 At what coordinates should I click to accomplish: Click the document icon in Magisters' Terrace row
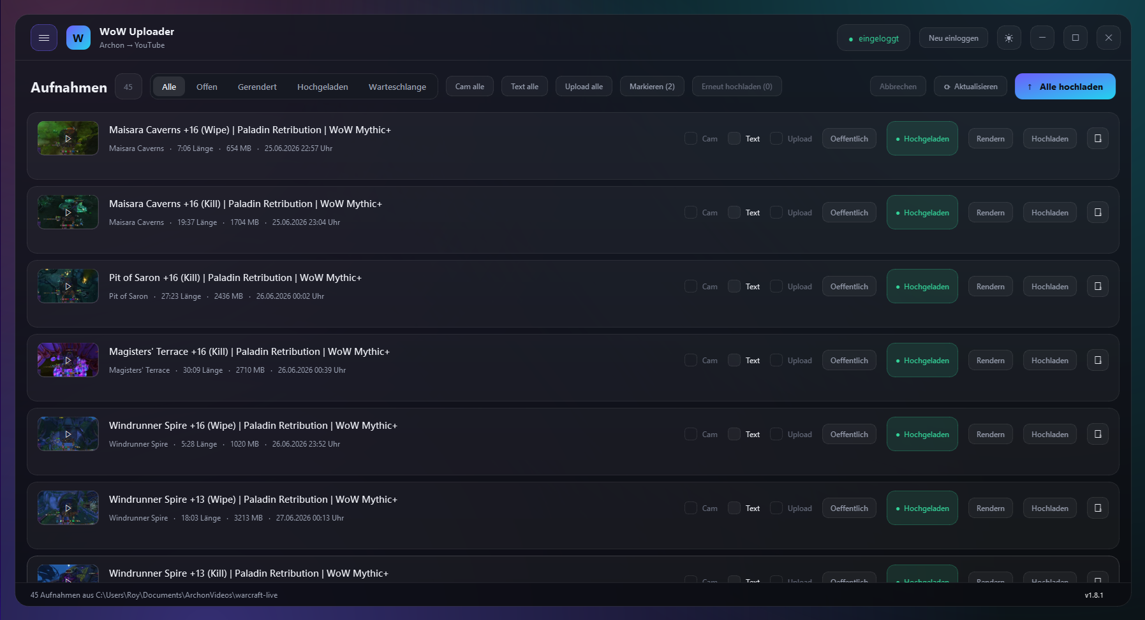coord(1098,360)
